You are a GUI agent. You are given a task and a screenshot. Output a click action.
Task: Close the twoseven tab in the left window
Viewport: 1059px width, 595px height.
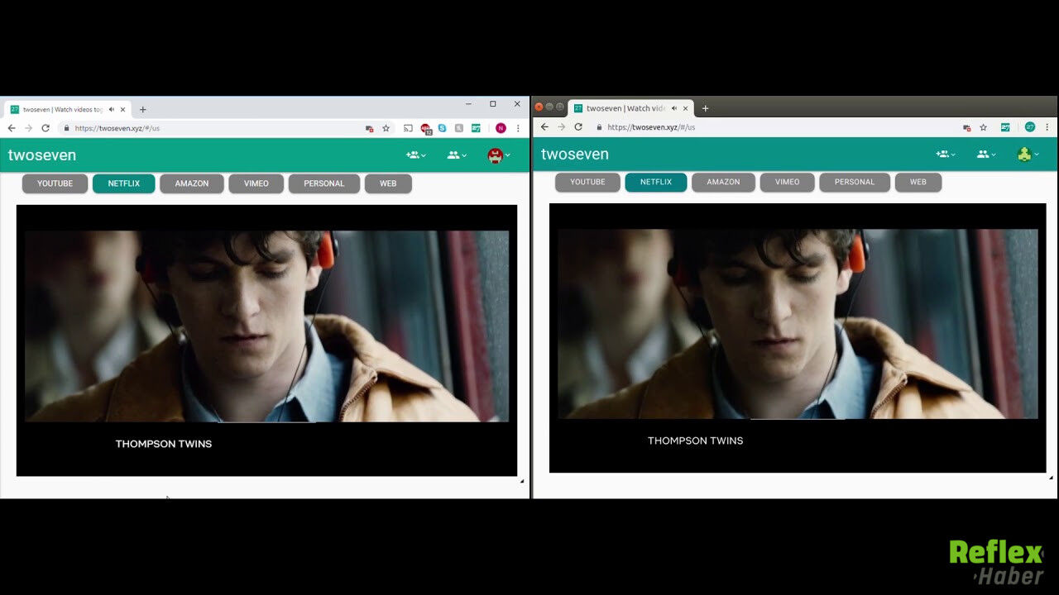tap(123, 109)
